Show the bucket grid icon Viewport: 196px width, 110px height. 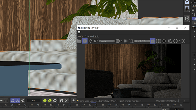[x=158, y=41]
